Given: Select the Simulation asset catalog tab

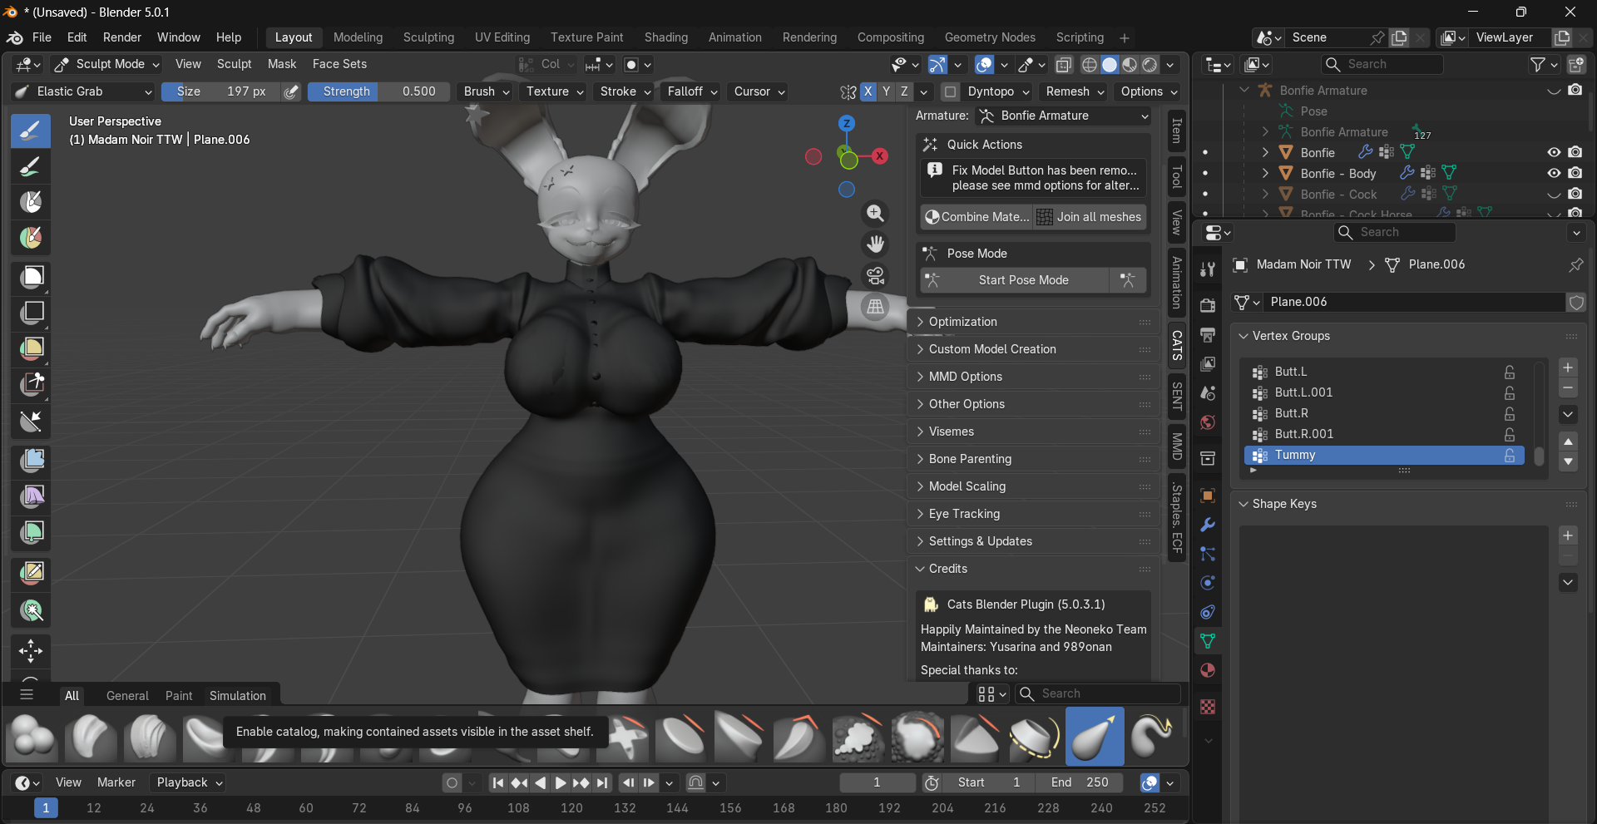Looking at the screenshot, I should tap(238, 696).
